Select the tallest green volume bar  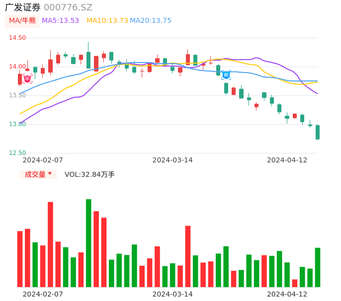pyautogui.click(x=88, y=243)
